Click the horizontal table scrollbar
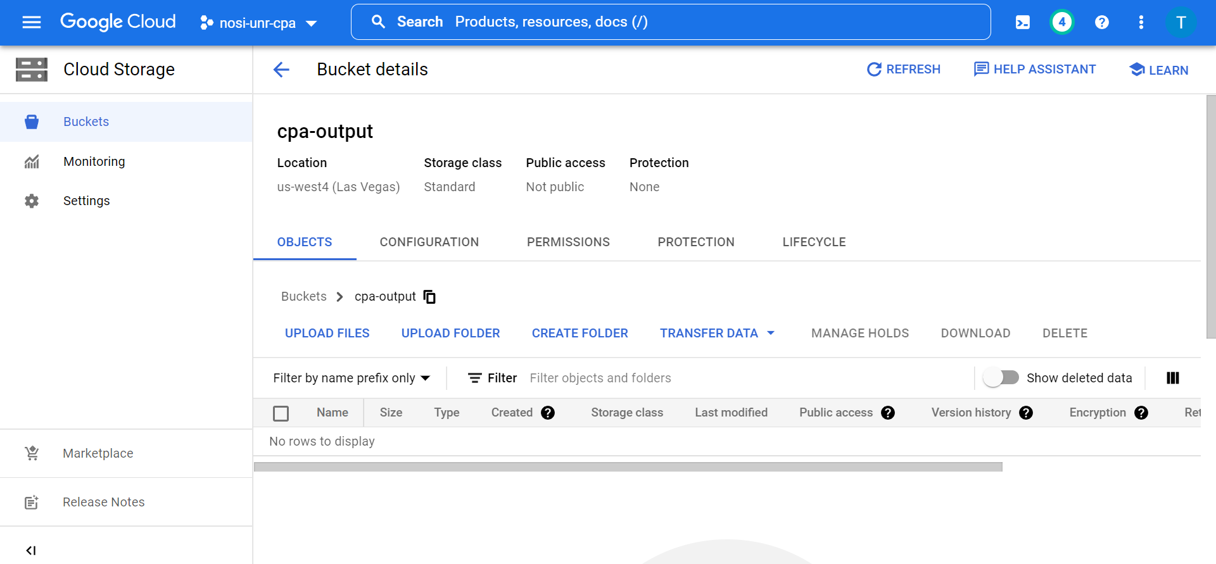This screenshot has width=1216, height=564. tap(628, 467)
